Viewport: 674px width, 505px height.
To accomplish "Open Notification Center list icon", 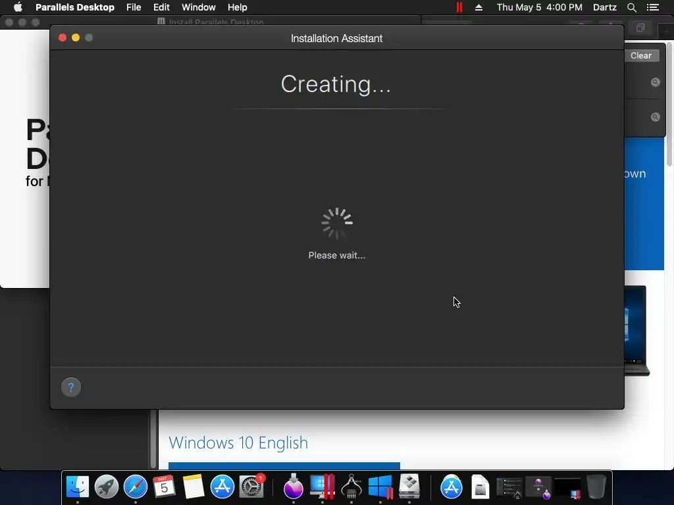I will [653, 7].
